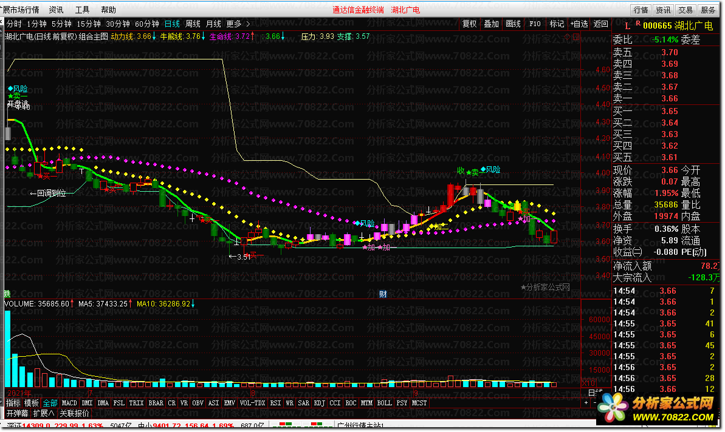Select the ASI indicator
The height and width of the screenshot is (432, 725).
[214, 403]
